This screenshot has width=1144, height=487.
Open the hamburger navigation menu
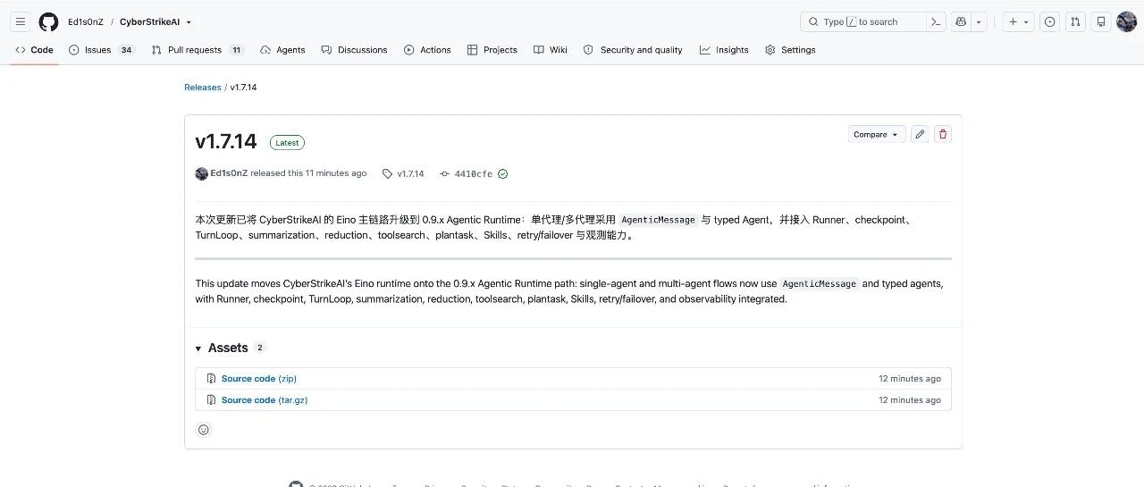(x=21, y=21)
